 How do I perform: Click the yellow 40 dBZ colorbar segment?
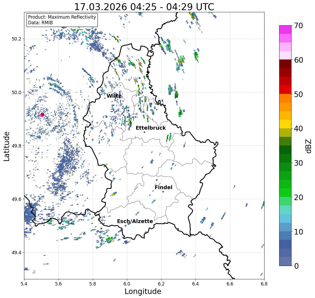pos(285,124)
